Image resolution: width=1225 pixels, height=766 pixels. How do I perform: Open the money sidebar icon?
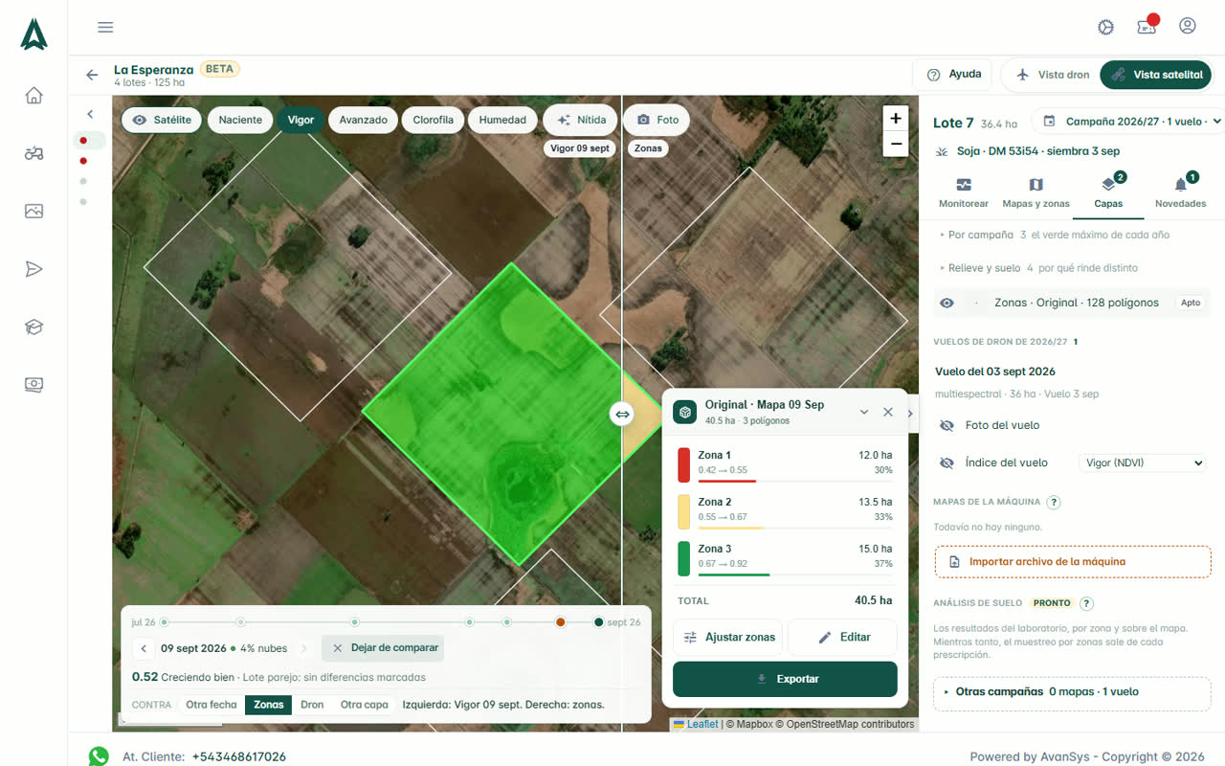click(x=33, y=385)
